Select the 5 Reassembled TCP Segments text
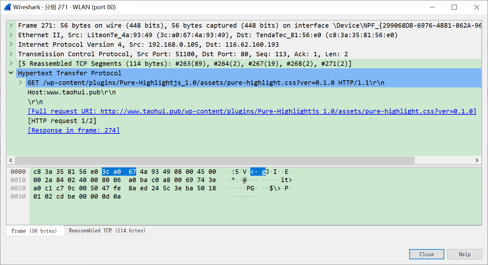 tap(185, 64)
